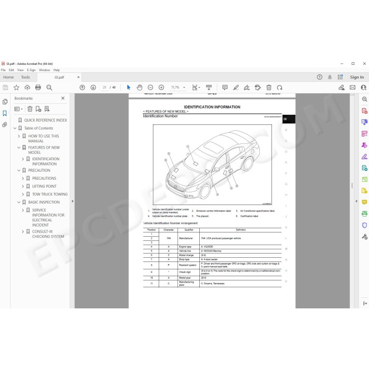The height and width of the screenshot is (369, 369).
Task: Open the Attachments paperclip panel
Action: coord(5,124)
